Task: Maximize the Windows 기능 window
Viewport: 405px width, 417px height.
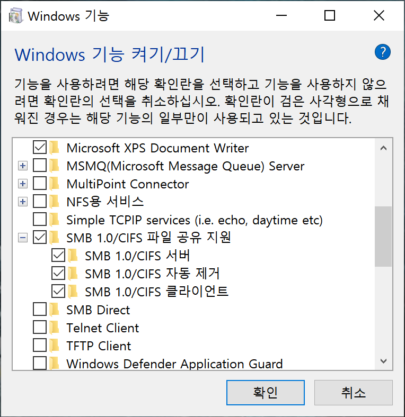Action: pos(330,15)
